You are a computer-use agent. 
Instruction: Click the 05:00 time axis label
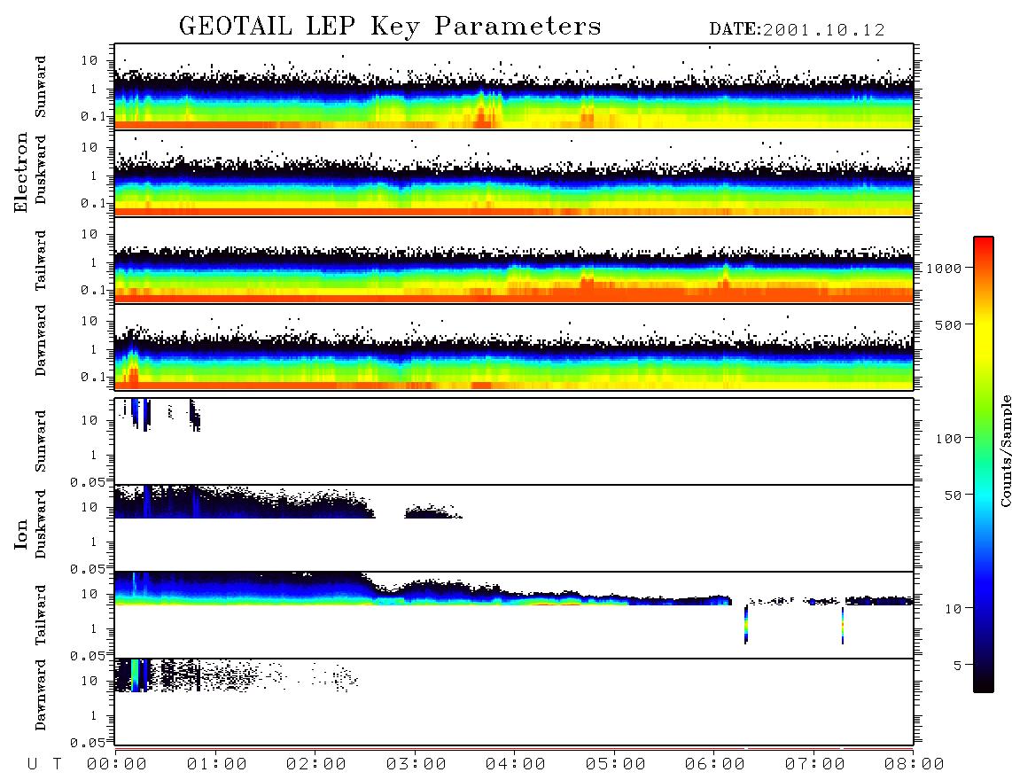point(616,764)
